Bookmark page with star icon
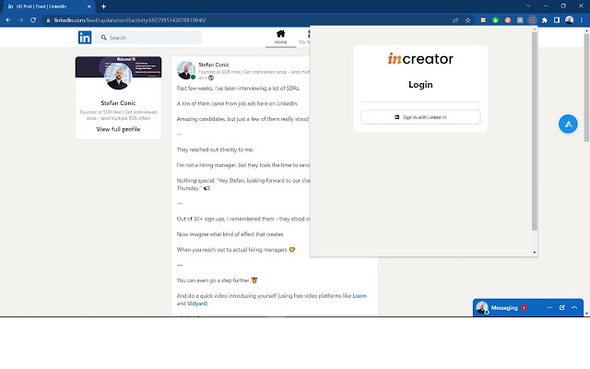This screenshot has width=590, height=369. (x=467, y=20)
